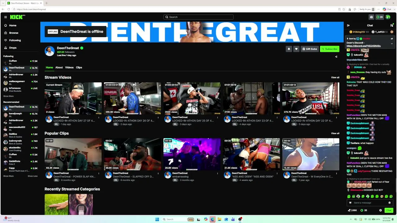Open options for the 'embarrassing' clip
Screen dimensions: 397x223
click(217, 173)
